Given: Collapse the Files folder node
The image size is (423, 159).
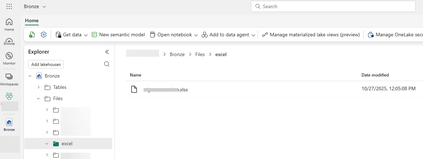Looking at the screenshot, I should pos(38,98).
